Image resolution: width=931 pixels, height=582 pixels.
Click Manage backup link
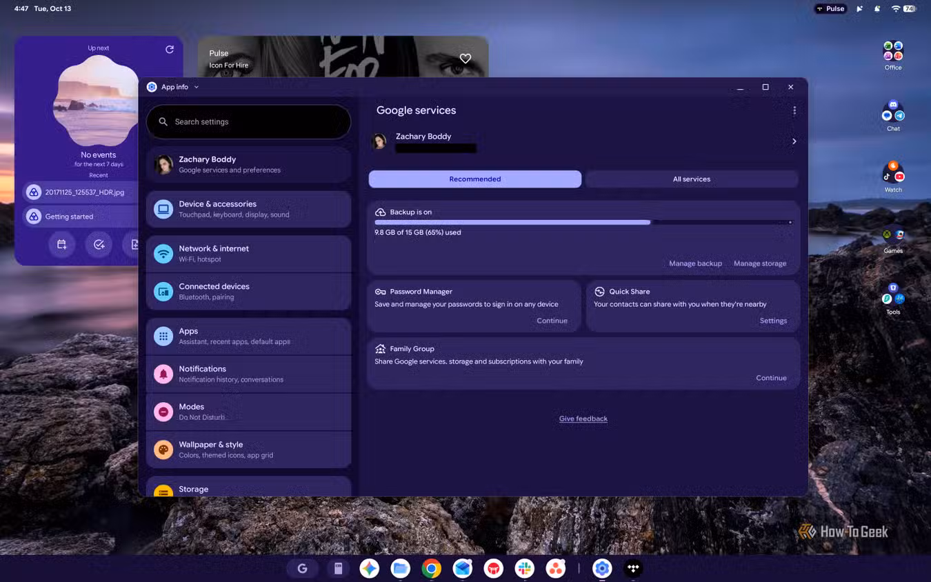tap(695, 263)
